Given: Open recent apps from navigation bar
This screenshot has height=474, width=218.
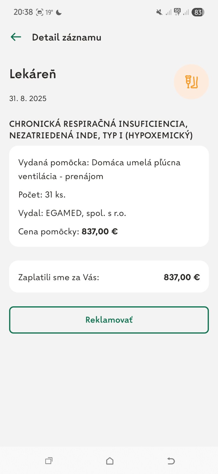Looking at the screenshot, I should coord(49,461).
